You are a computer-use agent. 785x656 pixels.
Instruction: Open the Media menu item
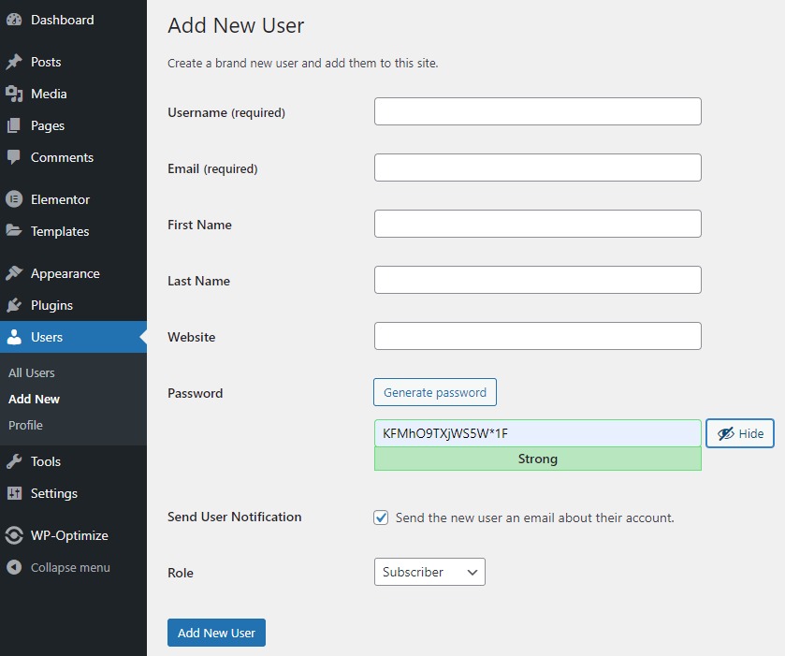[x=49, y=94]
